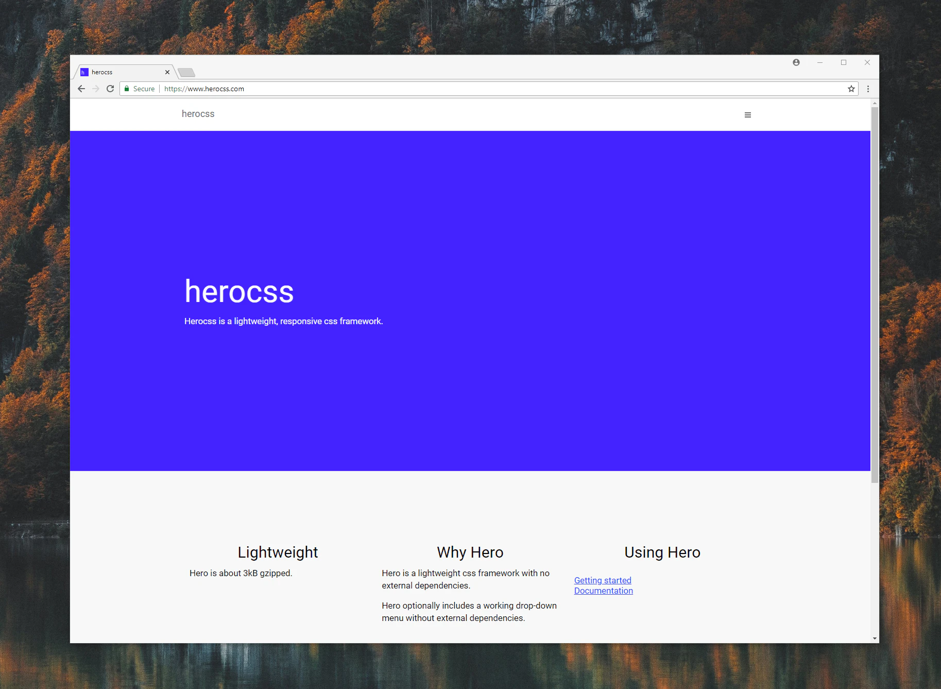Open the Getting started link
The image size is (941, 689).
(603, 580)
